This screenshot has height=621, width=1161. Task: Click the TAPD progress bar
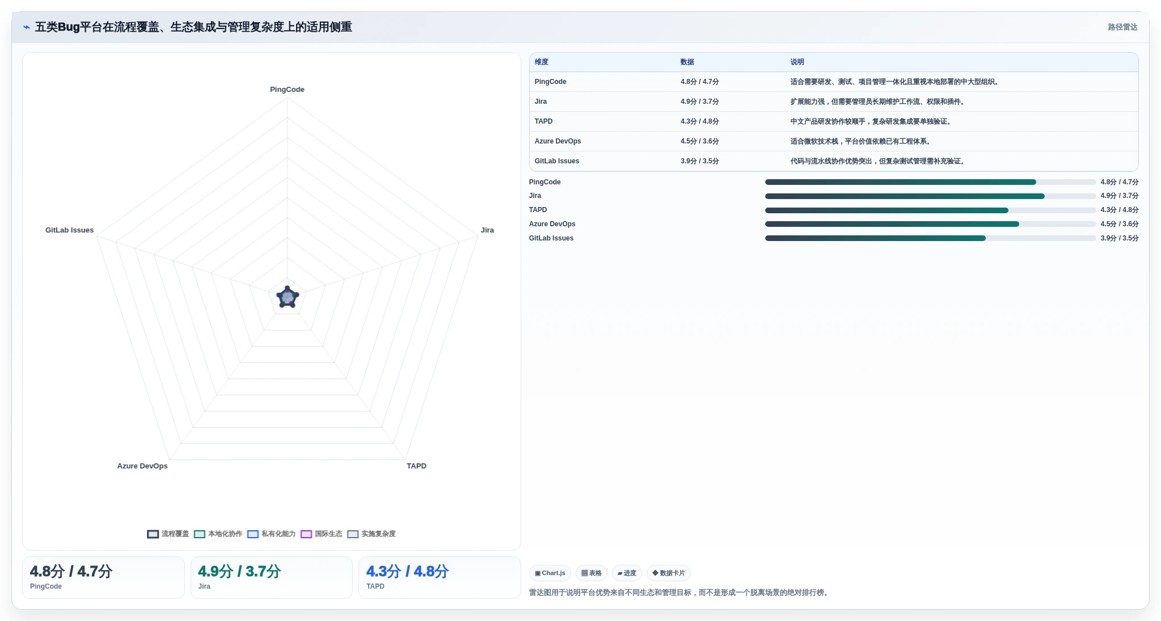[930, 210]
